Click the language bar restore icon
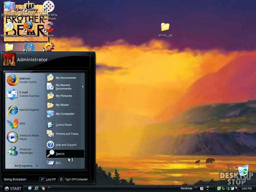Screen dimensions: 256x192 pyautogui.click(x=208, y=187)
